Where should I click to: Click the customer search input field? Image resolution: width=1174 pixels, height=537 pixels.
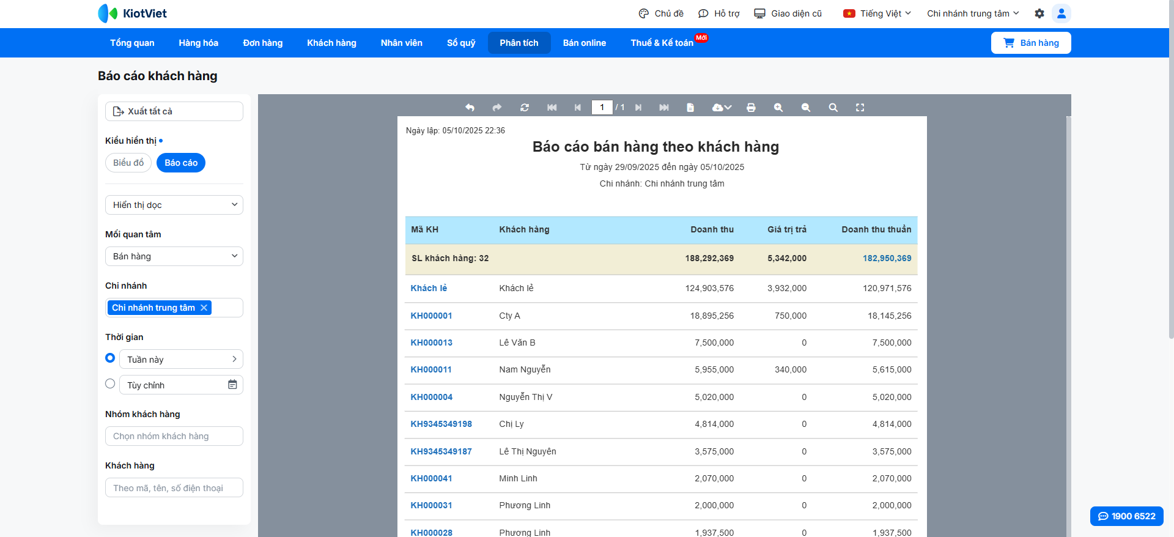click(x=174, y=487)
